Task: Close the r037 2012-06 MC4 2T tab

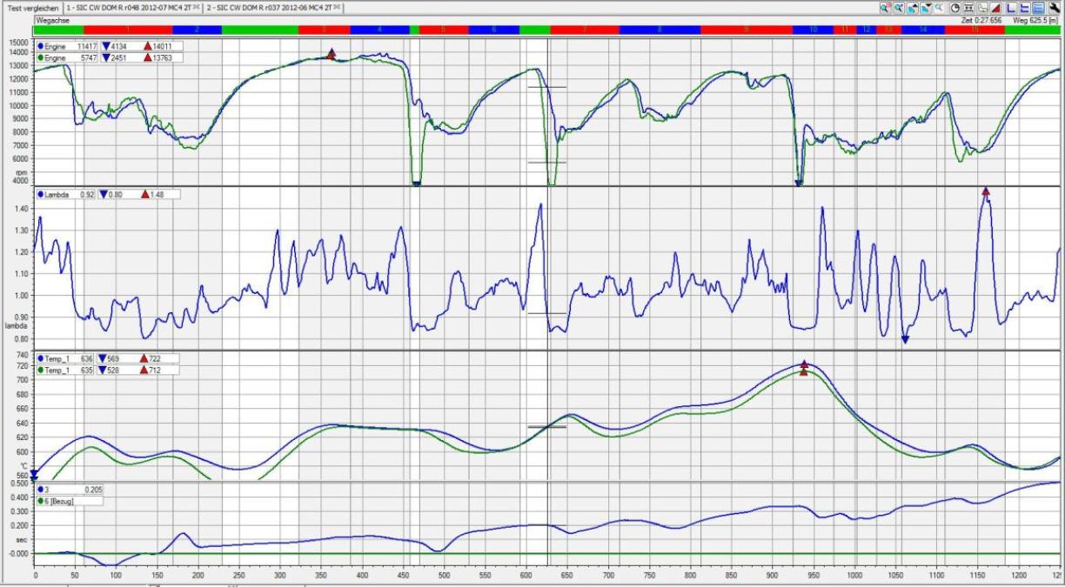Action: click(337, 7)
